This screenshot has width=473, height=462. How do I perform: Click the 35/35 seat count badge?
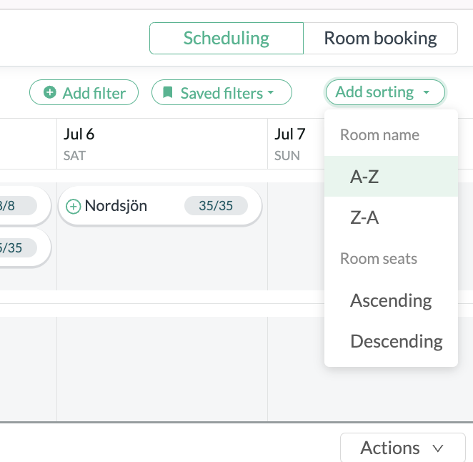(x=216, y=206)
